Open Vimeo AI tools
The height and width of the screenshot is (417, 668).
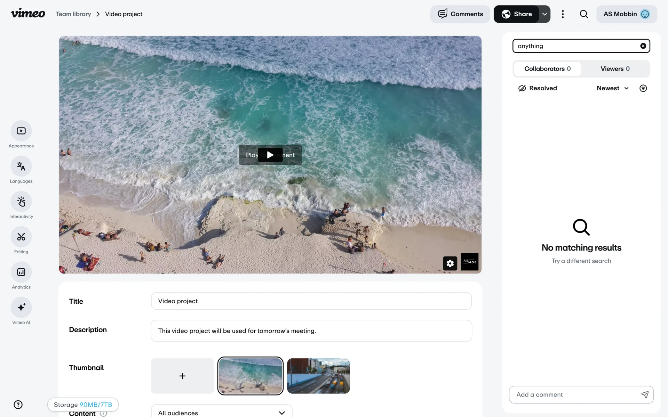tap(21, 308)
